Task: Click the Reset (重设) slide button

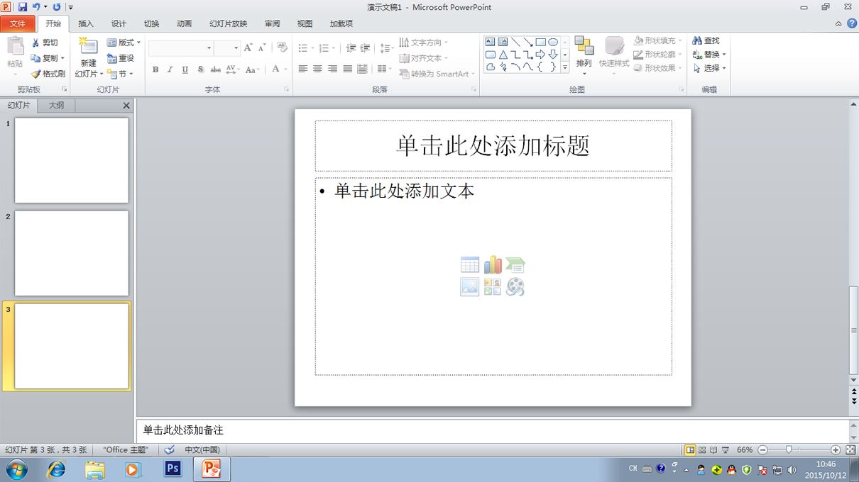Action: tap(121, 58)
